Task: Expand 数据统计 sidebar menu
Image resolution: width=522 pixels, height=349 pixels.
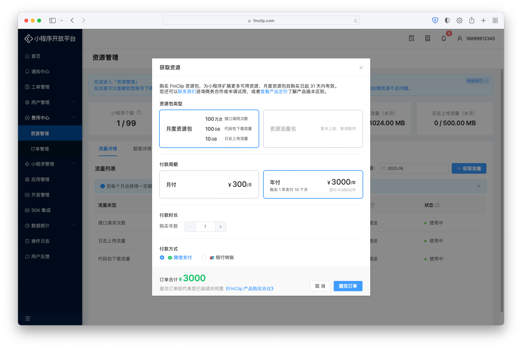Action: click(x=50, y=226)
